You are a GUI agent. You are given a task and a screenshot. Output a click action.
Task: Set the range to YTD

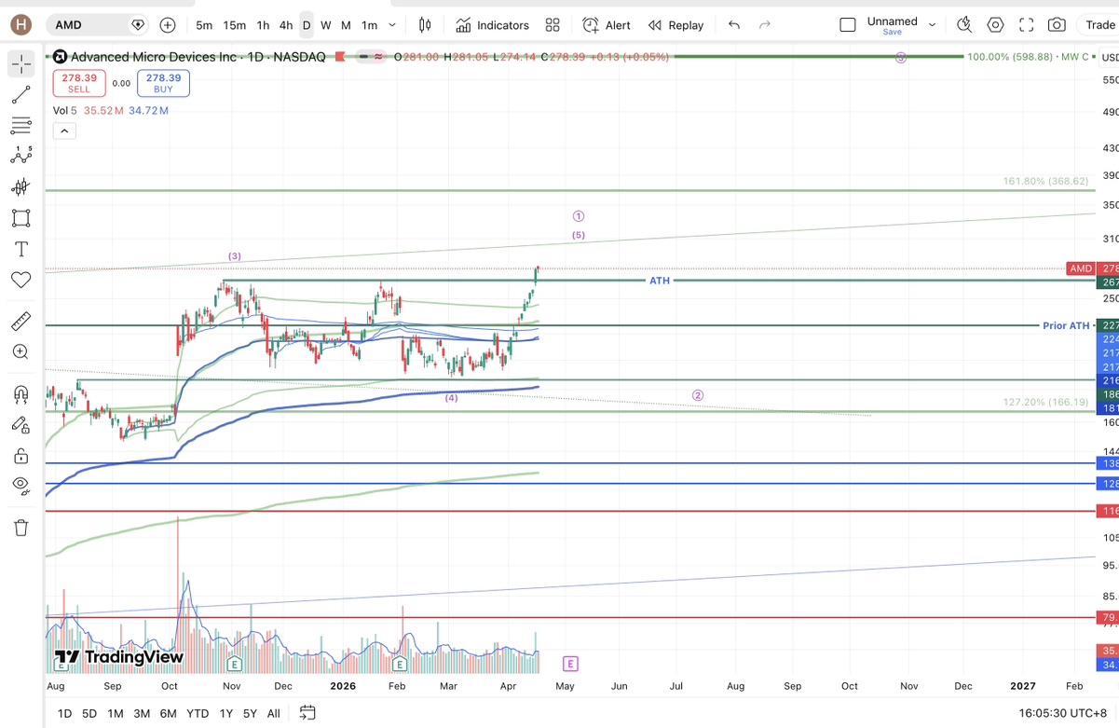pyautogui.click(x=198, y=713)
